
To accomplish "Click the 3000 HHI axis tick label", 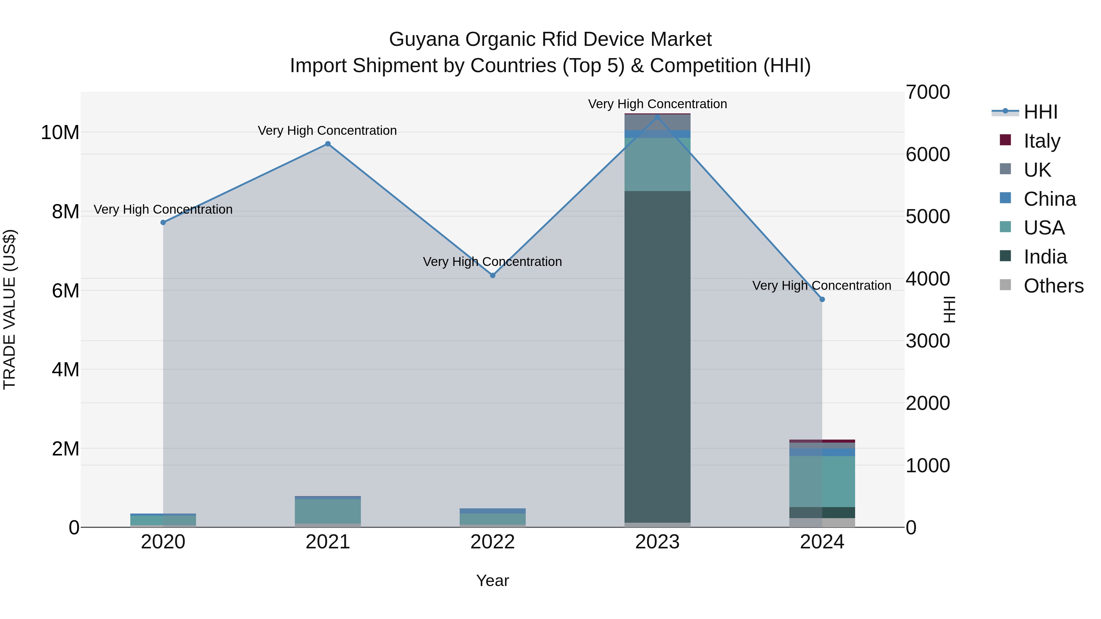I will (928, 341).
